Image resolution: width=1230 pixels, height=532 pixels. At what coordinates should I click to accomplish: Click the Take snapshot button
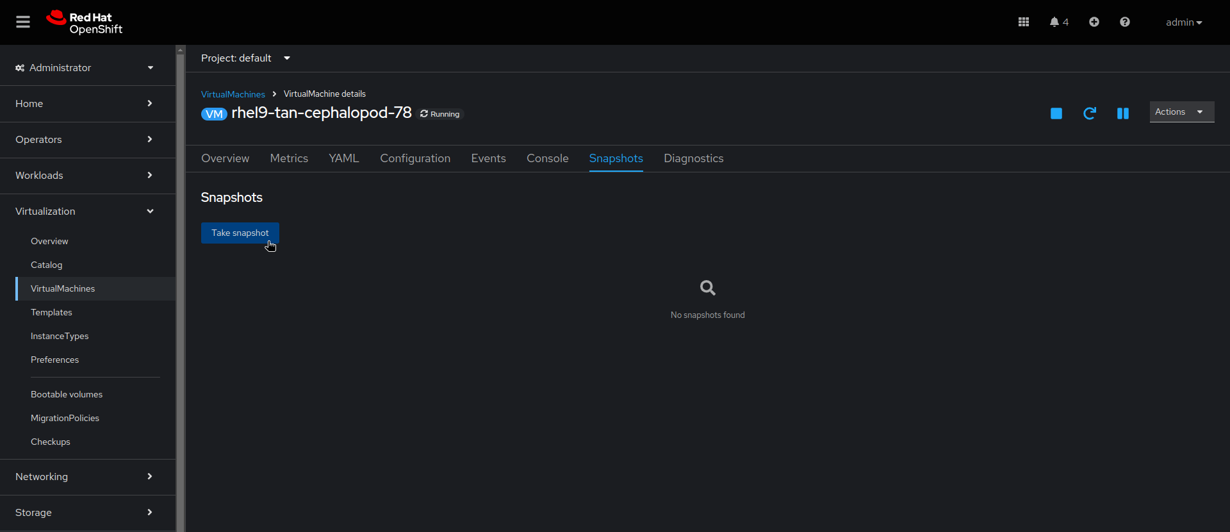[x=240, y=233]
